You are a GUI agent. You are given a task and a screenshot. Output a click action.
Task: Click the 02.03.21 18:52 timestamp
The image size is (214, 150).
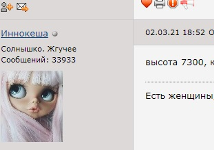coord(175,33)
